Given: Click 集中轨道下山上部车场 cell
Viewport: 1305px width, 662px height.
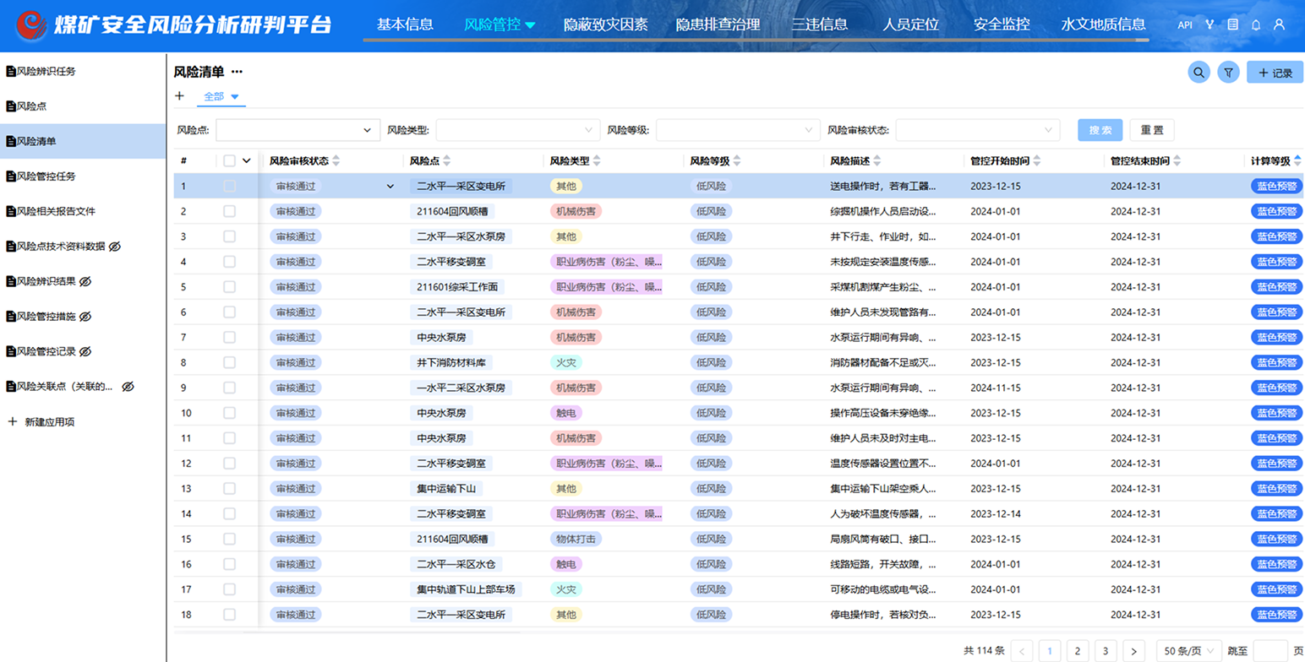Looking at the screenshot, I should click(465, 589).
